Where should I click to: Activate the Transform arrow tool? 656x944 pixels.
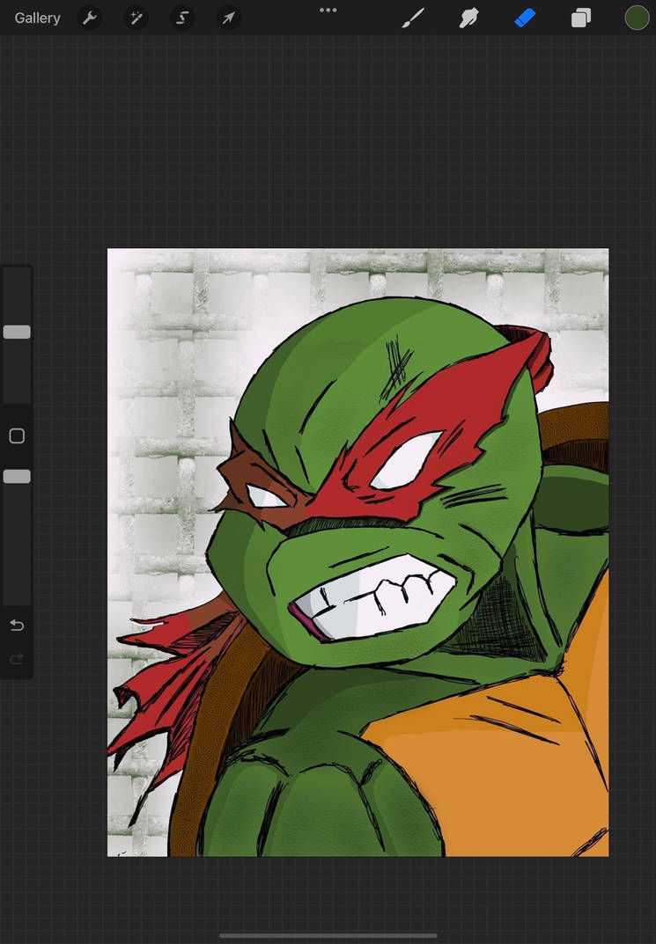(228, 18)
